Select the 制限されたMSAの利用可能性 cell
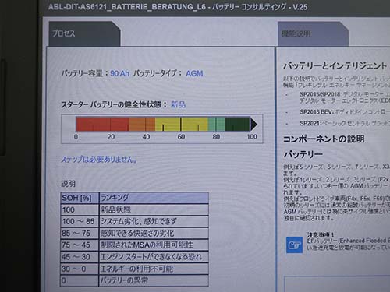The image size is (390, 292). [x=154, y=245]
